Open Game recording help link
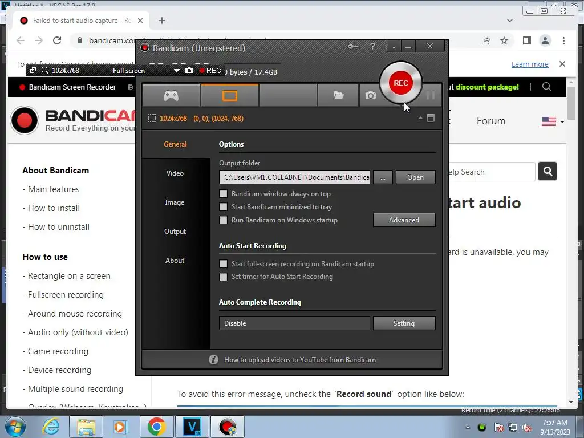584x438 pixels. coord(58,351)
